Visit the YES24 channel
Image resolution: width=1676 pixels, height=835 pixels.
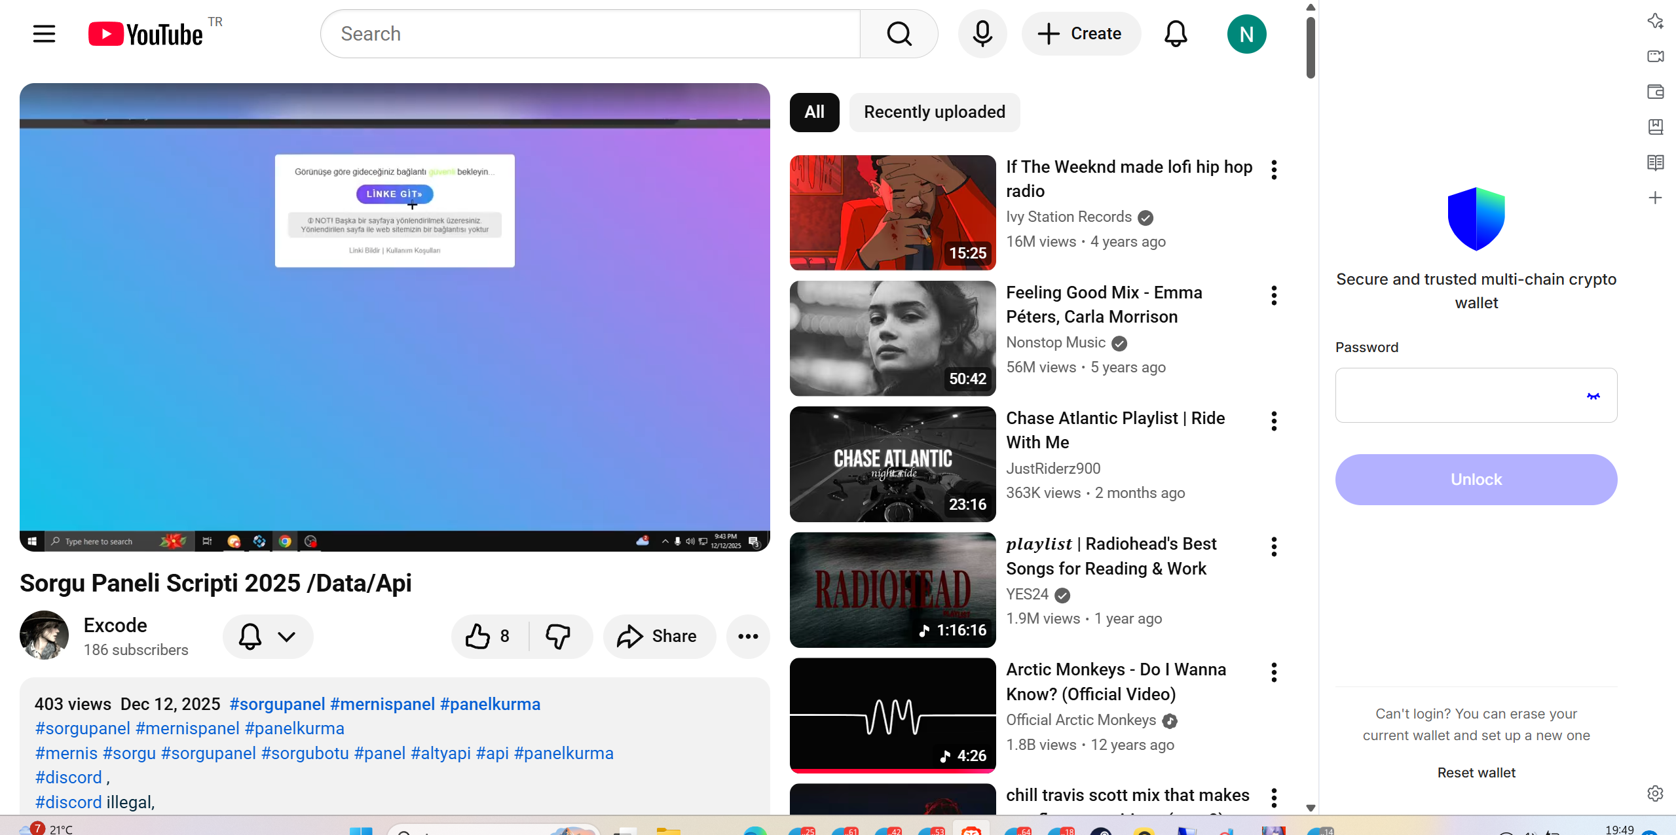pyautogui.click(x=1027, y=594)
